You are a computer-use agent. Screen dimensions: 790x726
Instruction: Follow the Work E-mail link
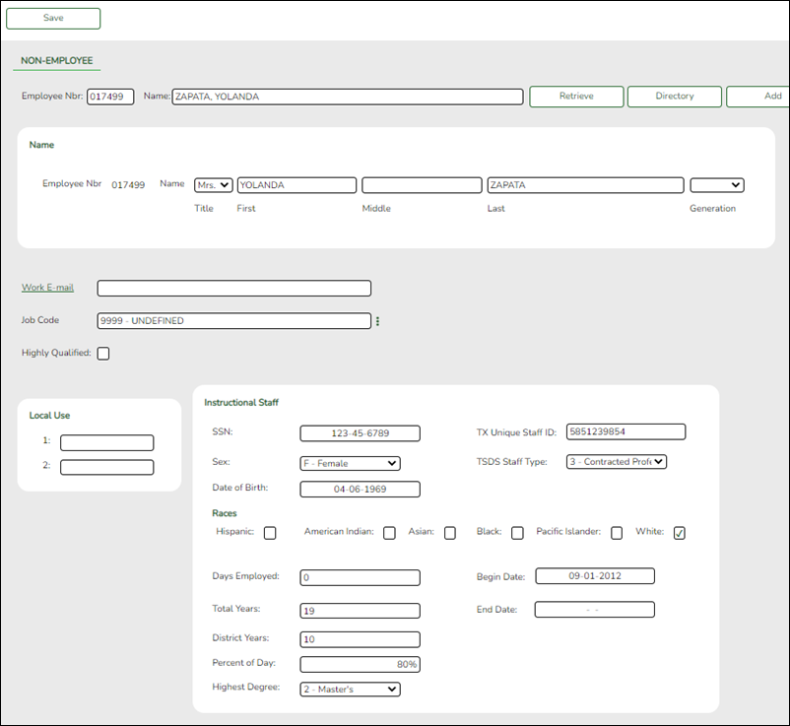(47, 288)
